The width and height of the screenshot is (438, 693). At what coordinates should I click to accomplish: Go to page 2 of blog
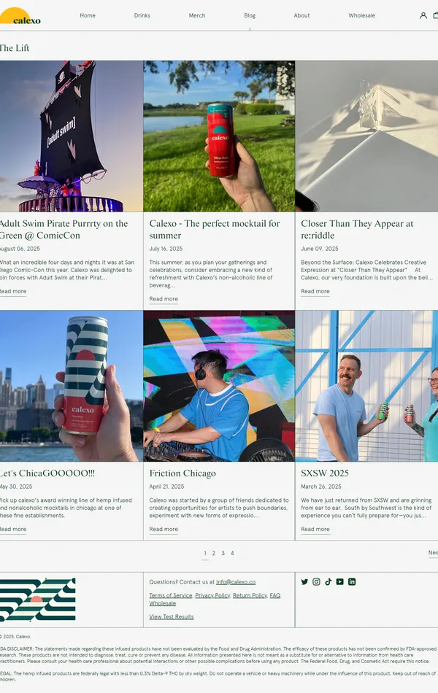pos(214,553)
